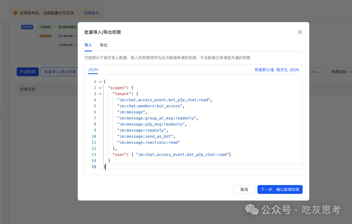
Task: Collapse the root JSON object at line 1
Action: click(100, 81)
